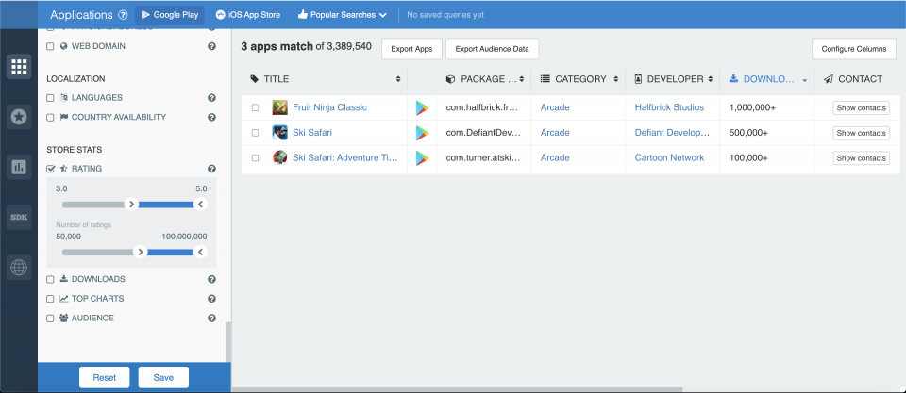
Task: Click the Export Apps button
Action: pyautogui.click(x=411, y=49)
